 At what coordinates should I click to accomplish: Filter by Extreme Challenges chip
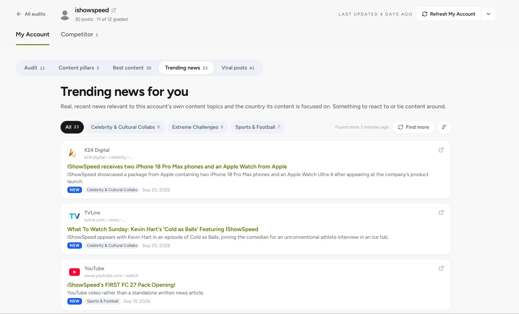[x=198, y=127]
